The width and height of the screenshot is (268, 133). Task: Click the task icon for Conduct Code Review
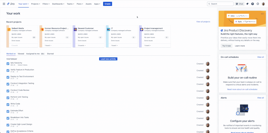click(x=8, y=91)
